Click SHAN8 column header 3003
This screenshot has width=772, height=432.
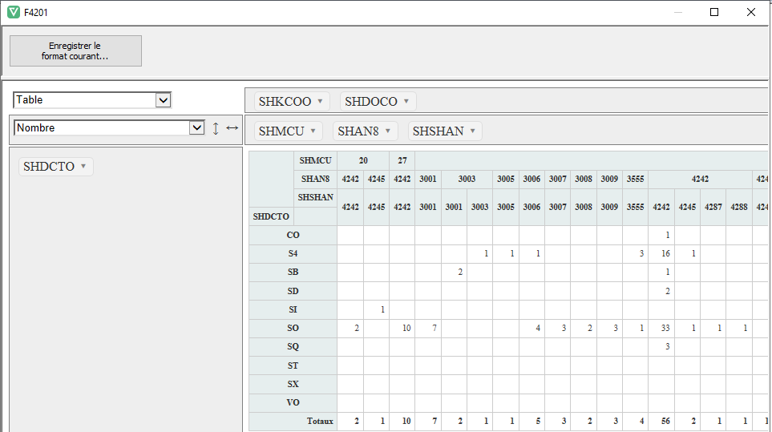tap(467, 179)
